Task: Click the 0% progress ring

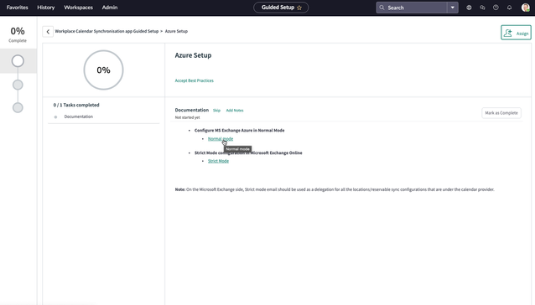Action: (103, 70)
